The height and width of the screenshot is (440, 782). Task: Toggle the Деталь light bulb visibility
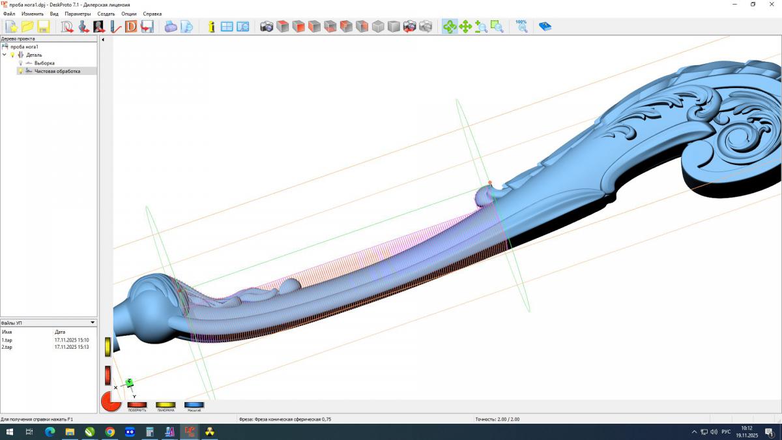pos(12,55)
